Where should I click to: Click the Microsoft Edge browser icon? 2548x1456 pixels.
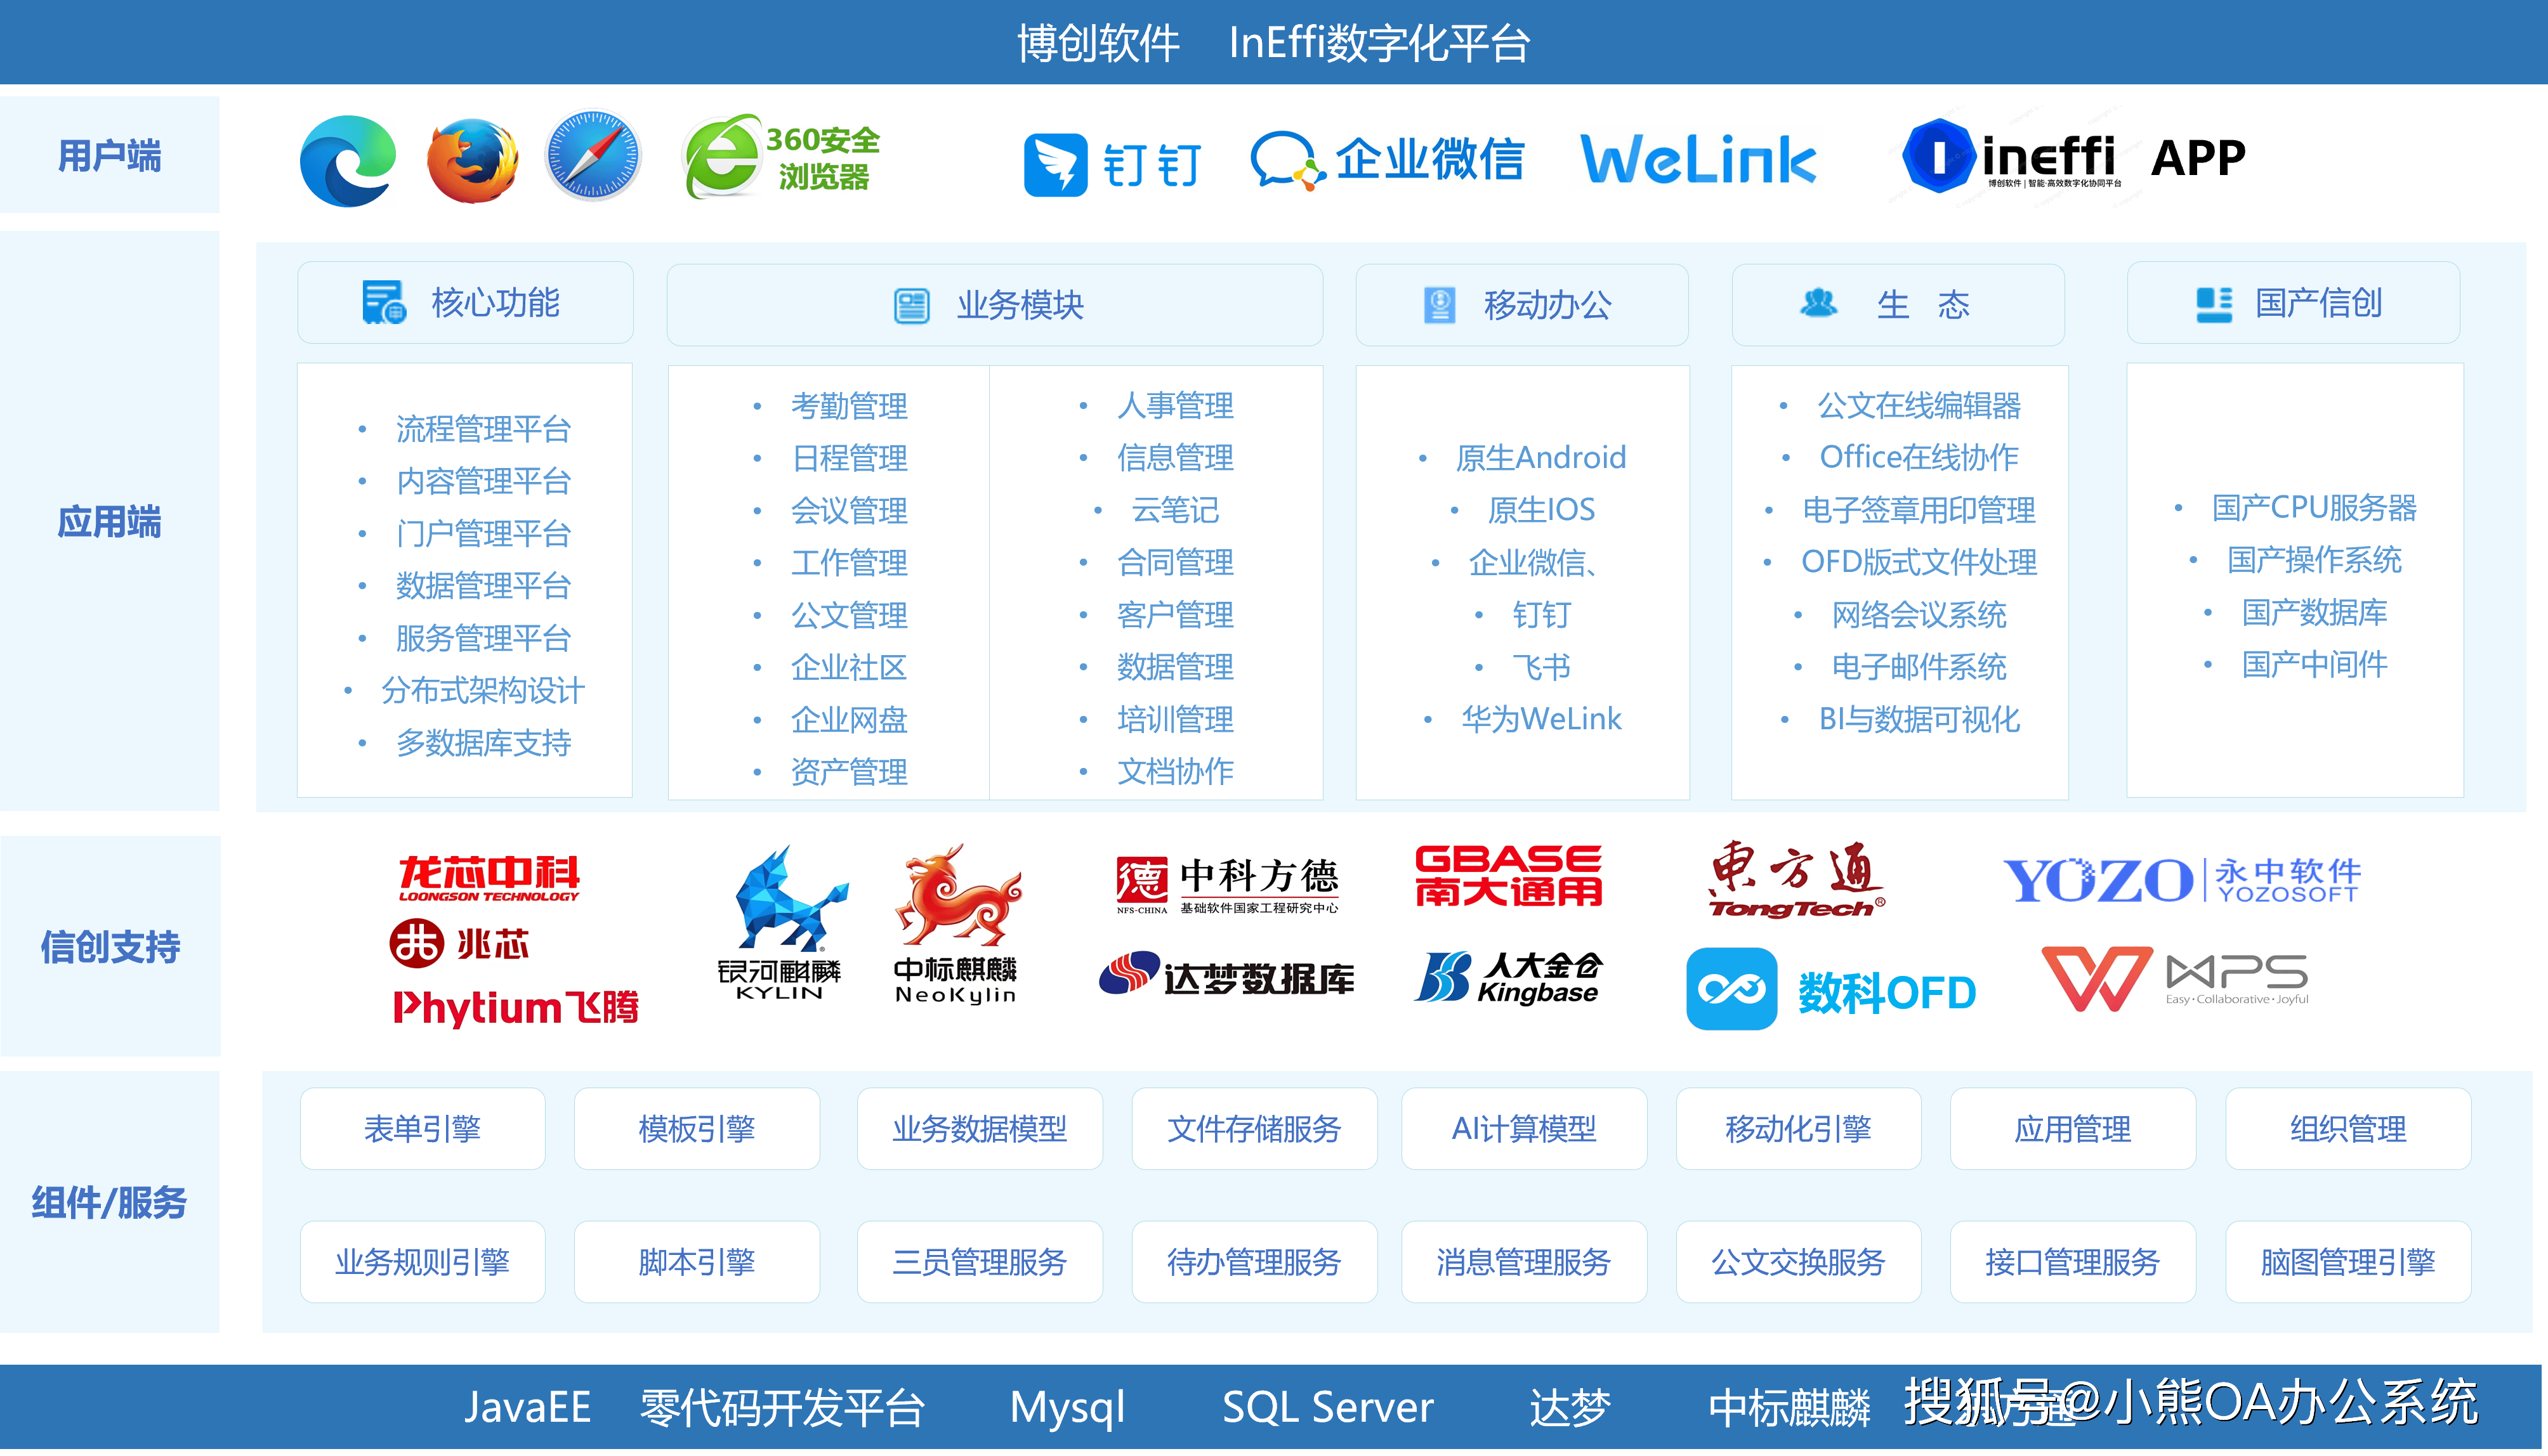pos(348,160)
